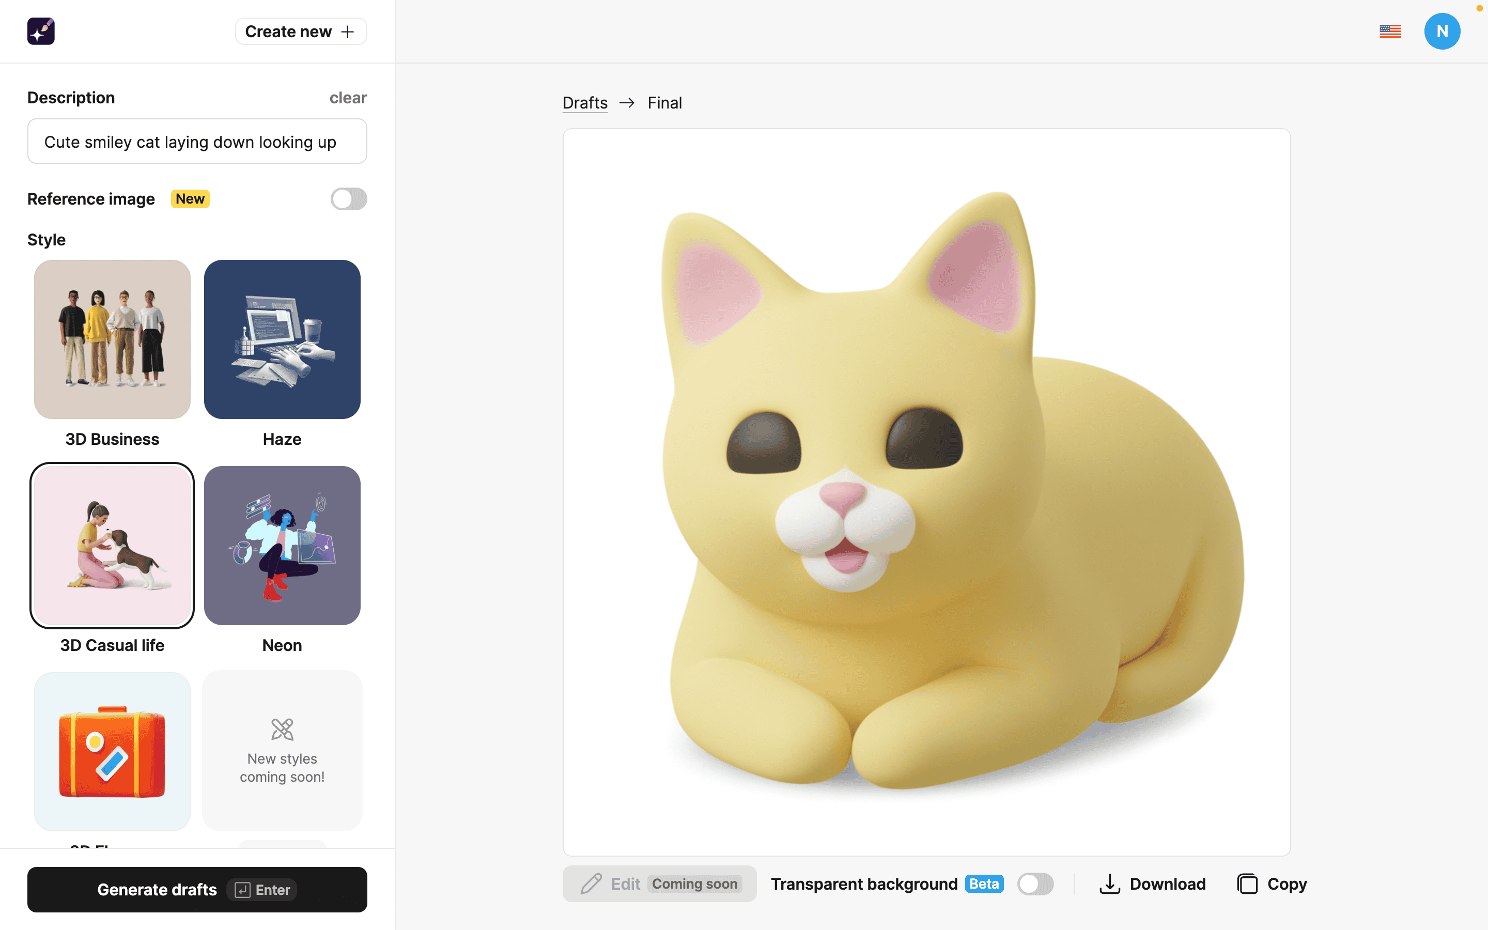Click the clear description link
This screenshot has height=930, width=1488.
click(x=348, y=97)
